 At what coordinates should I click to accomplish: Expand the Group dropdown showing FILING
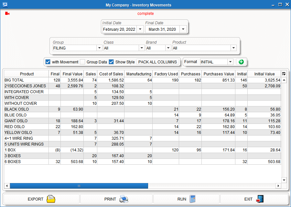(99, 48)
